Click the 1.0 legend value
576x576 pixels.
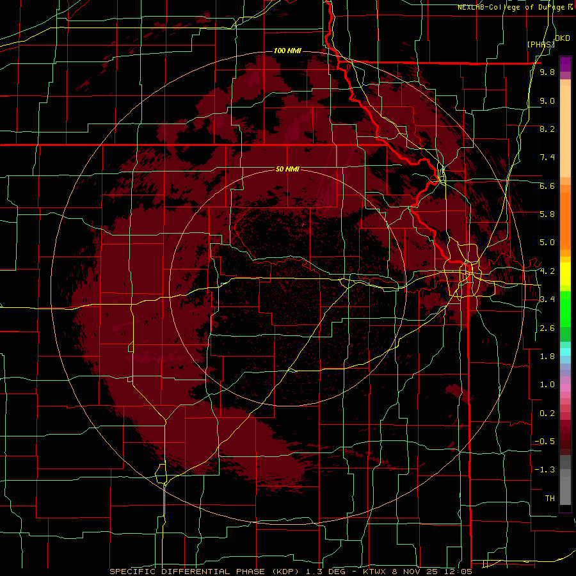pyautogui.click(x=547, y=385)
